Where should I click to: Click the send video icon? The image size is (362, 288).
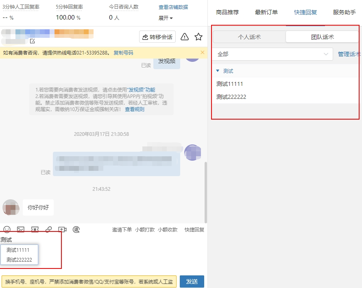pos(62,229)
